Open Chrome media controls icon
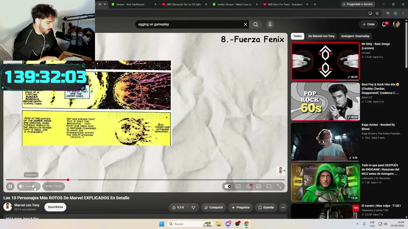The height and width of the screenshot is (229, 408). [x=388, y=13]
